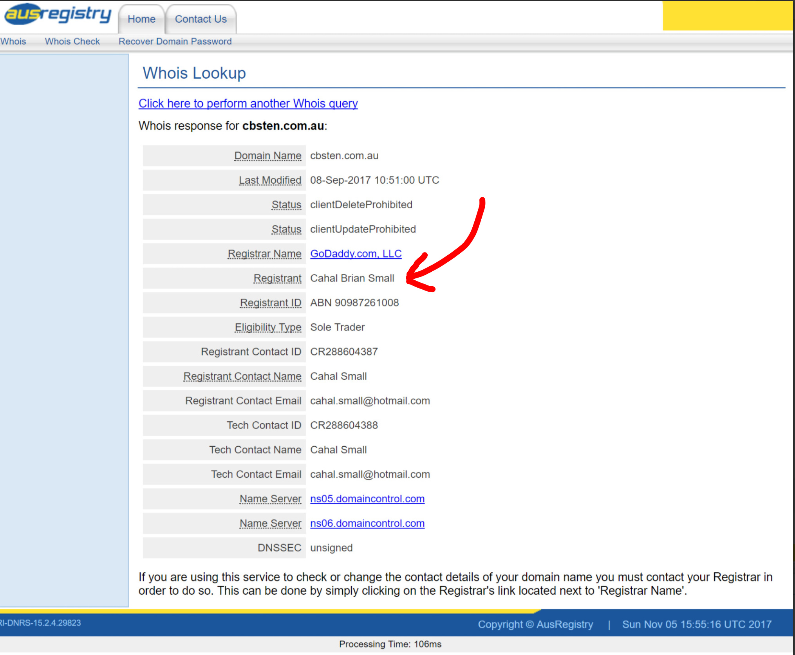Open the Contact Us tab
The width and height of the screenshot is (795, 655).
[201, 19]
